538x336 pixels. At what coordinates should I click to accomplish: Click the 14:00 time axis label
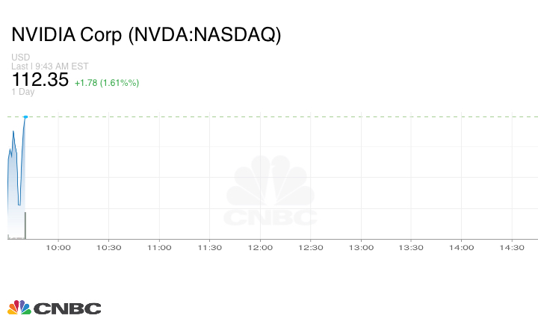click(462, 248)
